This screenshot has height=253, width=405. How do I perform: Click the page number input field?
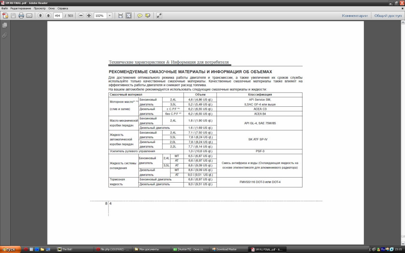tap(59, 15)
